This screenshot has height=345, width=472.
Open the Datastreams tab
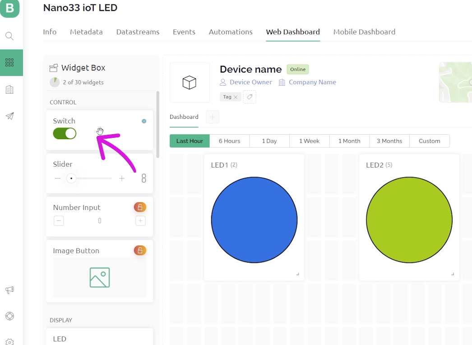tap(138, 32)
